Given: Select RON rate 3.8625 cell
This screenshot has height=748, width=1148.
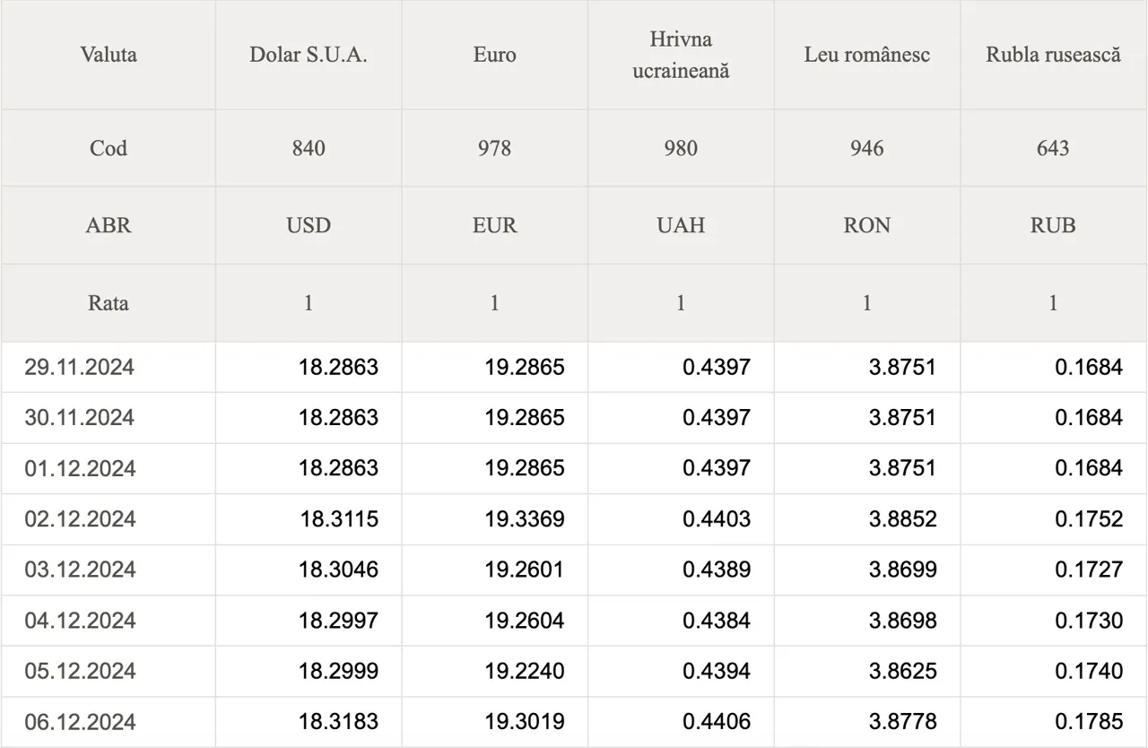Looking at the screenshot, I should (x=867, y=671).
